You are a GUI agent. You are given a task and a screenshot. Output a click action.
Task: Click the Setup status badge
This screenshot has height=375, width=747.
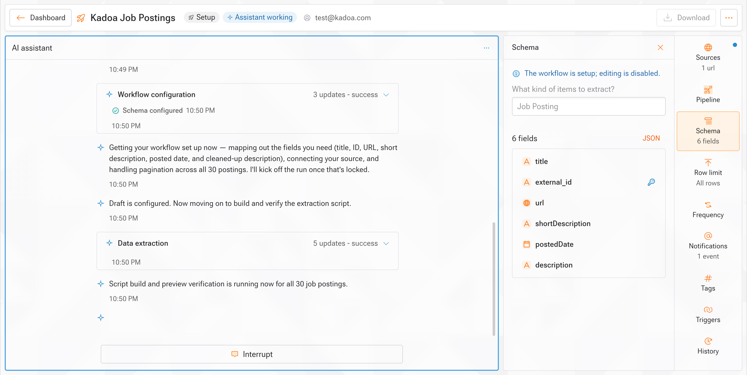(201, 17)
